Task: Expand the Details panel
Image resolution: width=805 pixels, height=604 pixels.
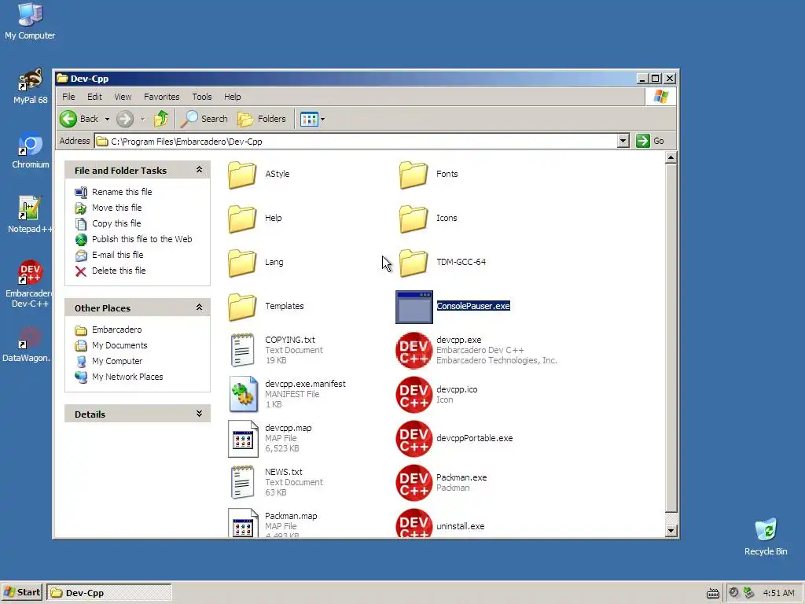Action: 199,414
